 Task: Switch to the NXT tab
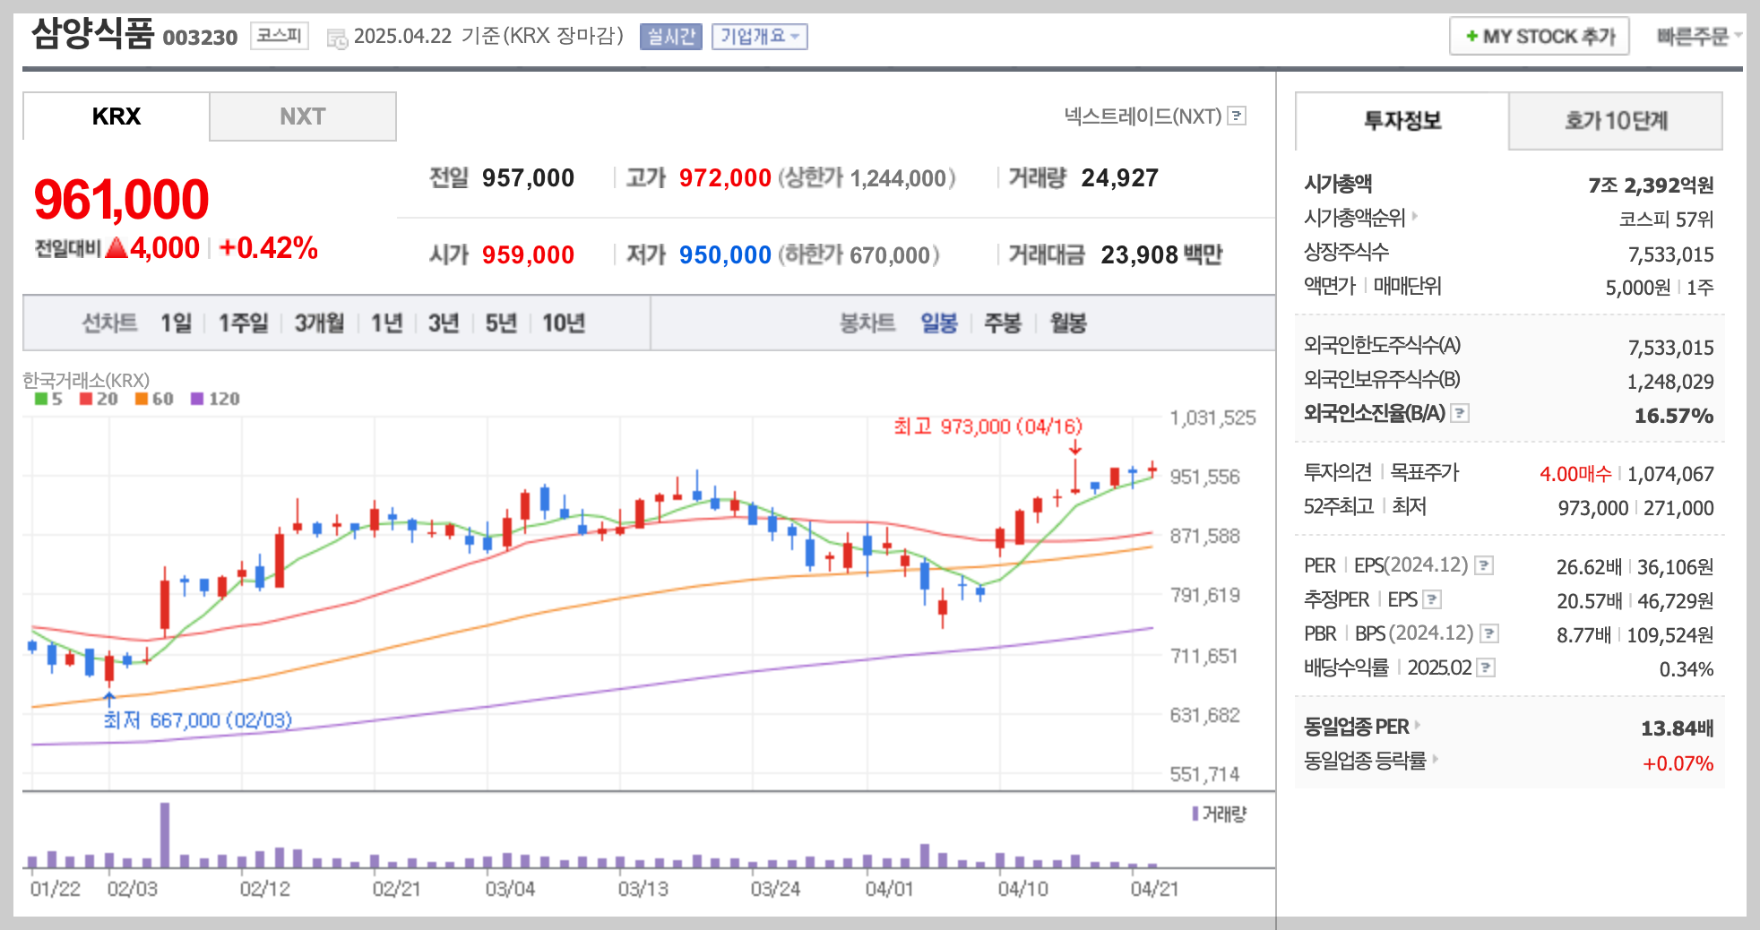[x=303, y=116]
